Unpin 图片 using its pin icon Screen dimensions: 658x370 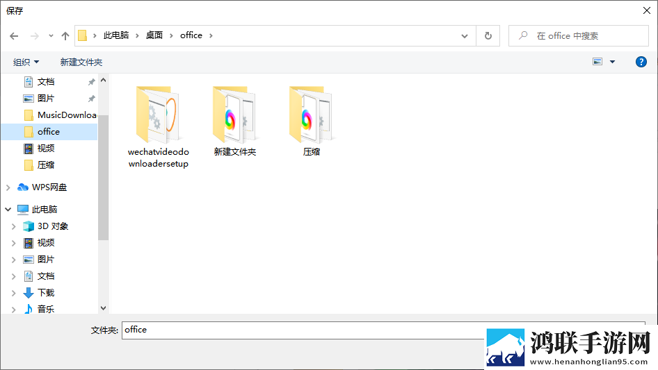pyautogui.click(x=91, y=99)
